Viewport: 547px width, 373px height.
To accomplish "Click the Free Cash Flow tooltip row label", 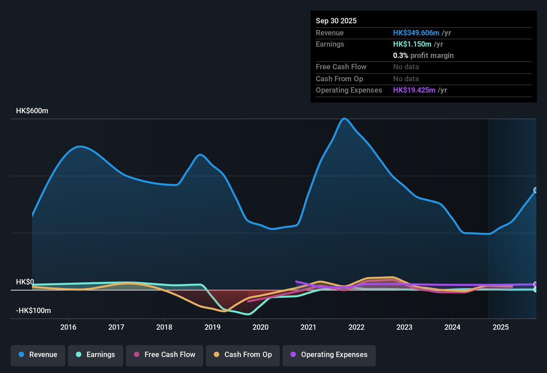I will (x=341, y=67).
